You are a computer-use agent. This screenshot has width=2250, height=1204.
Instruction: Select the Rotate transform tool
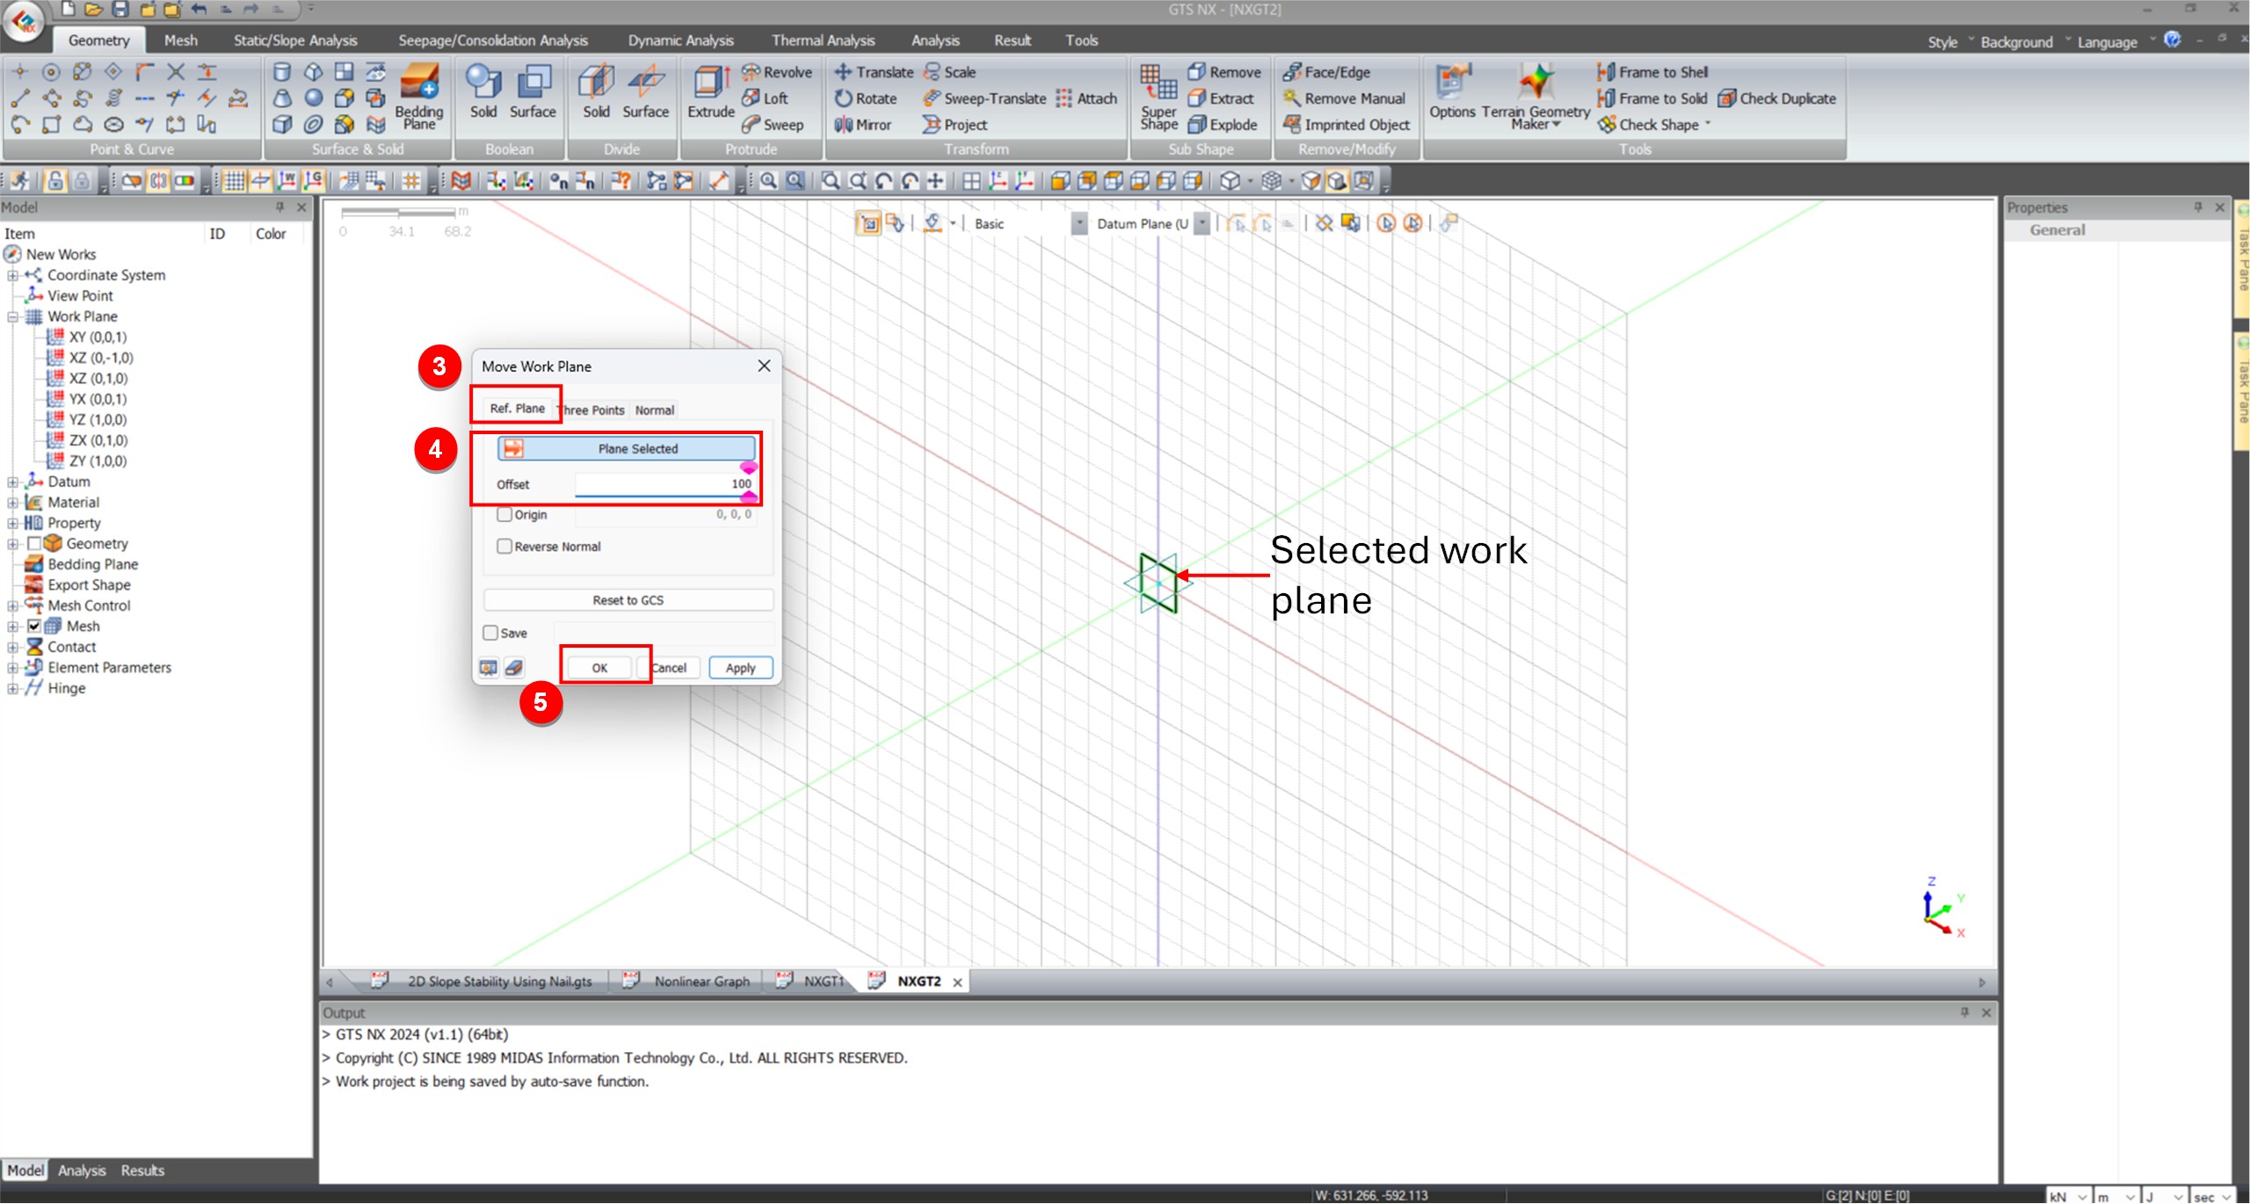tap(866, 98)
